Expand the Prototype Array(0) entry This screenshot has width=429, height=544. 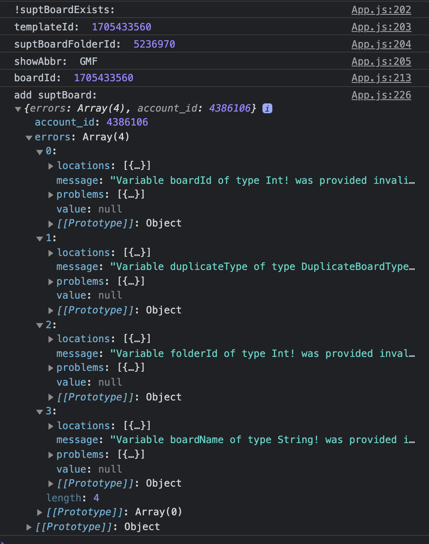[x=40, y=512]
